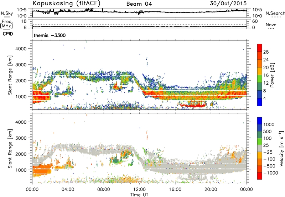Click the blue bottom segment of the power color bar
The image size is (285, 197).
point(260,102)
